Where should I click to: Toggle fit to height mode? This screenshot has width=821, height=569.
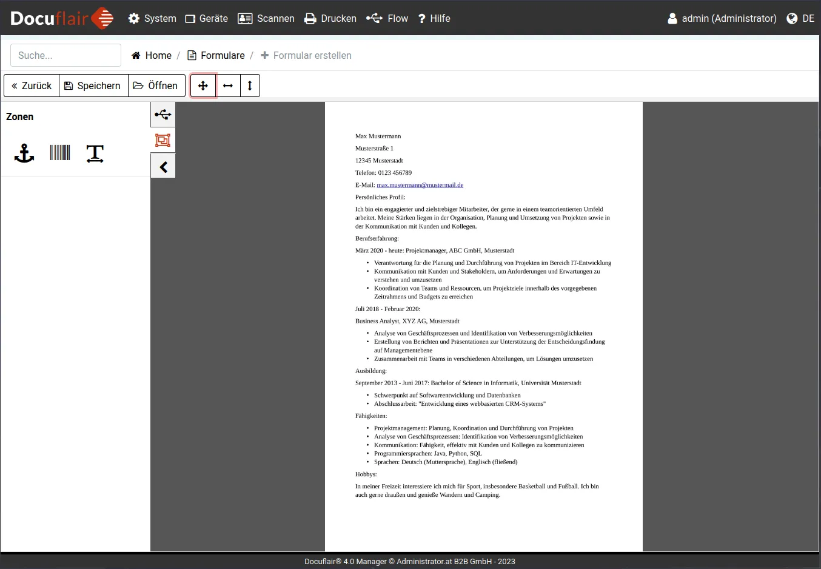250,86
